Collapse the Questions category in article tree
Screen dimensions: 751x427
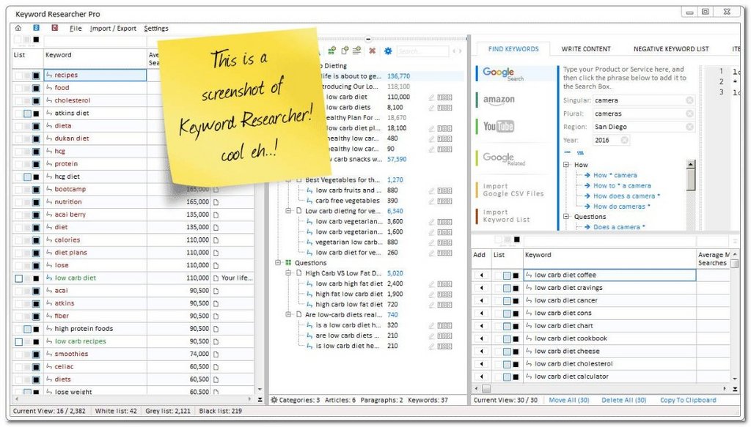278,262
